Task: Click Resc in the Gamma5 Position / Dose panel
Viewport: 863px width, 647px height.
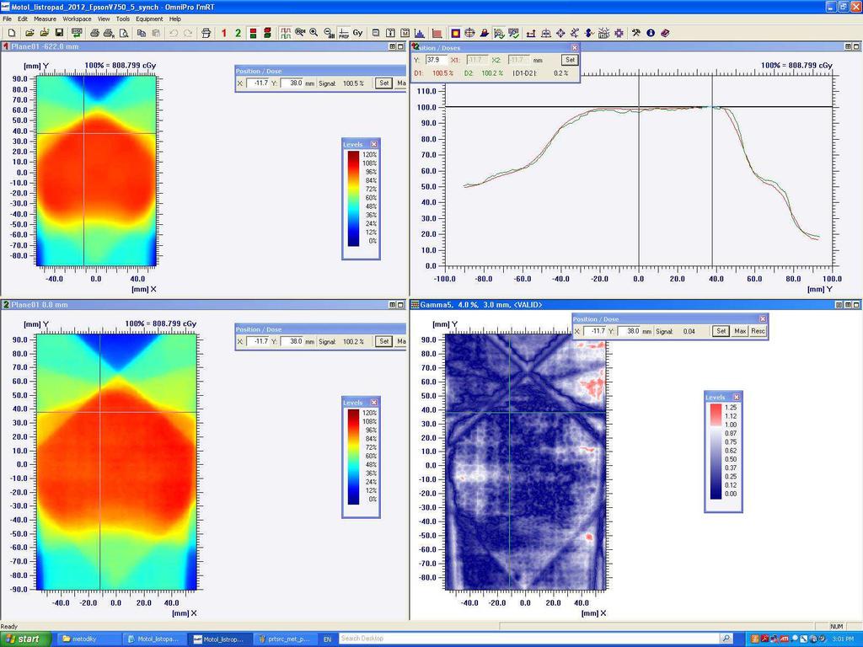Action: [758, 331]
